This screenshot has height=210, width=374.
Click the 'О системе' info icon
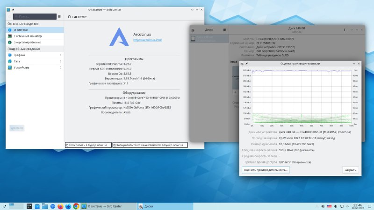pyautogui.click(x=10, y=30)
